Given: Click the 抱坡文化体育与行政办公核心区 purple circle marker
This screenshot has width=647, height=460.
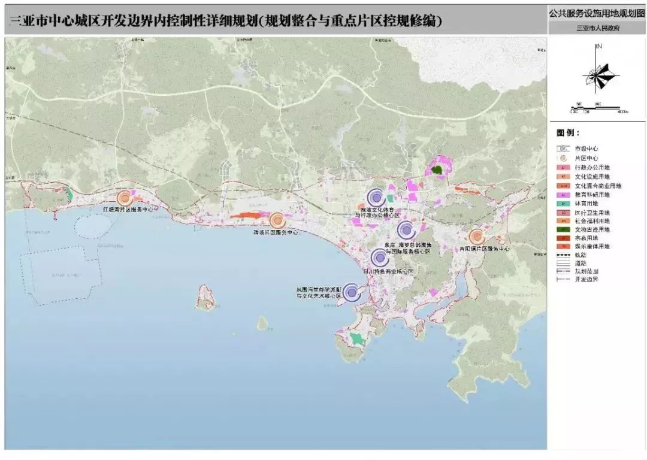Looking at the screenshot, I should [x=376, y=198].
